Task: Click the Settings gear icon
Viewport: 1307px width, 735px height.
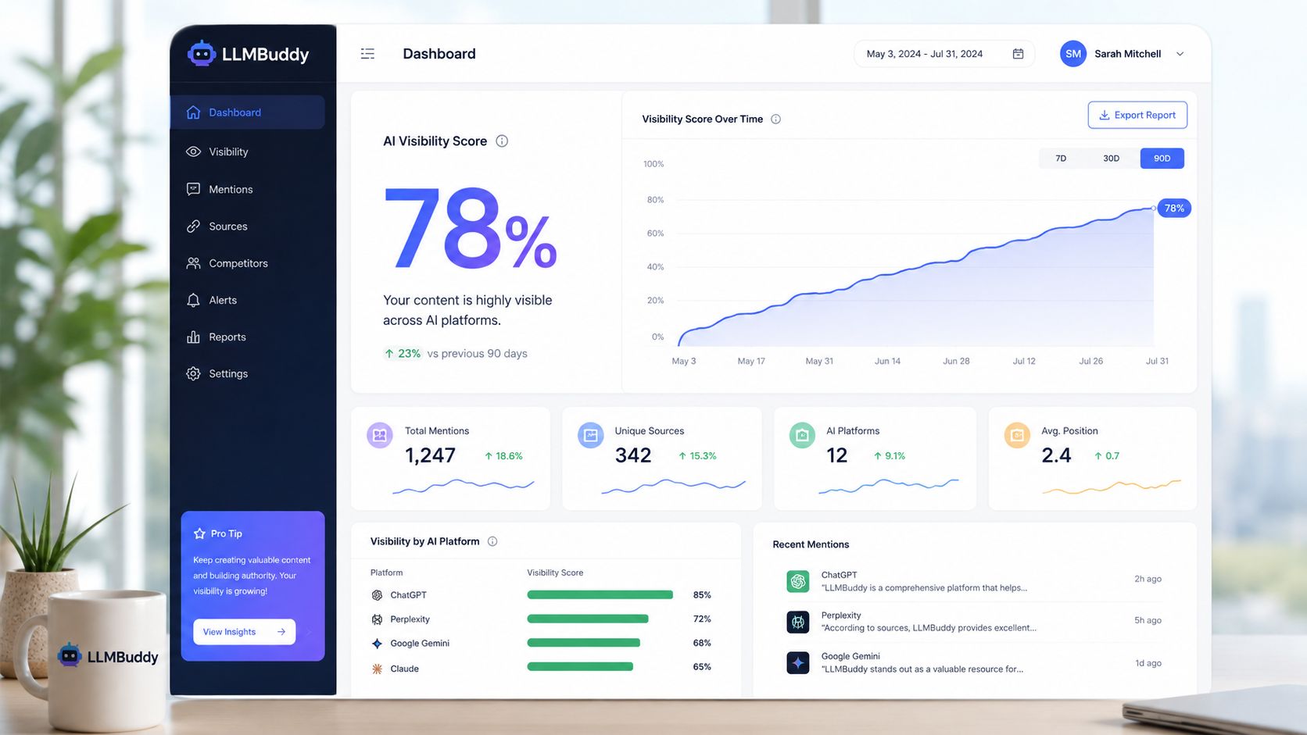Action: click(193, 373)
